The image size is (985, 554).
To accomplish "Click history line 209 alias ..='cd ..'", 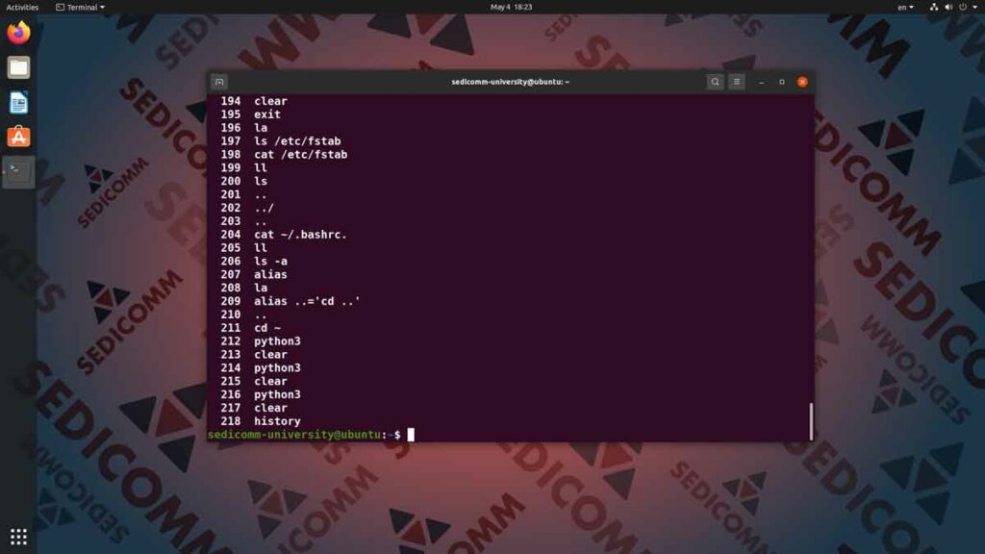I will tap(290, 301).
